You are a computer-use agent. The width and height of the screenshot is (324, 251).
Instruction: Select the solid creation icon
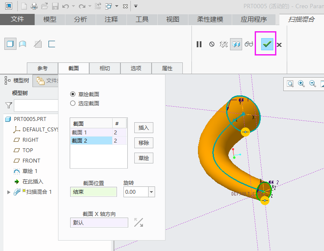[x=10, y=44]
